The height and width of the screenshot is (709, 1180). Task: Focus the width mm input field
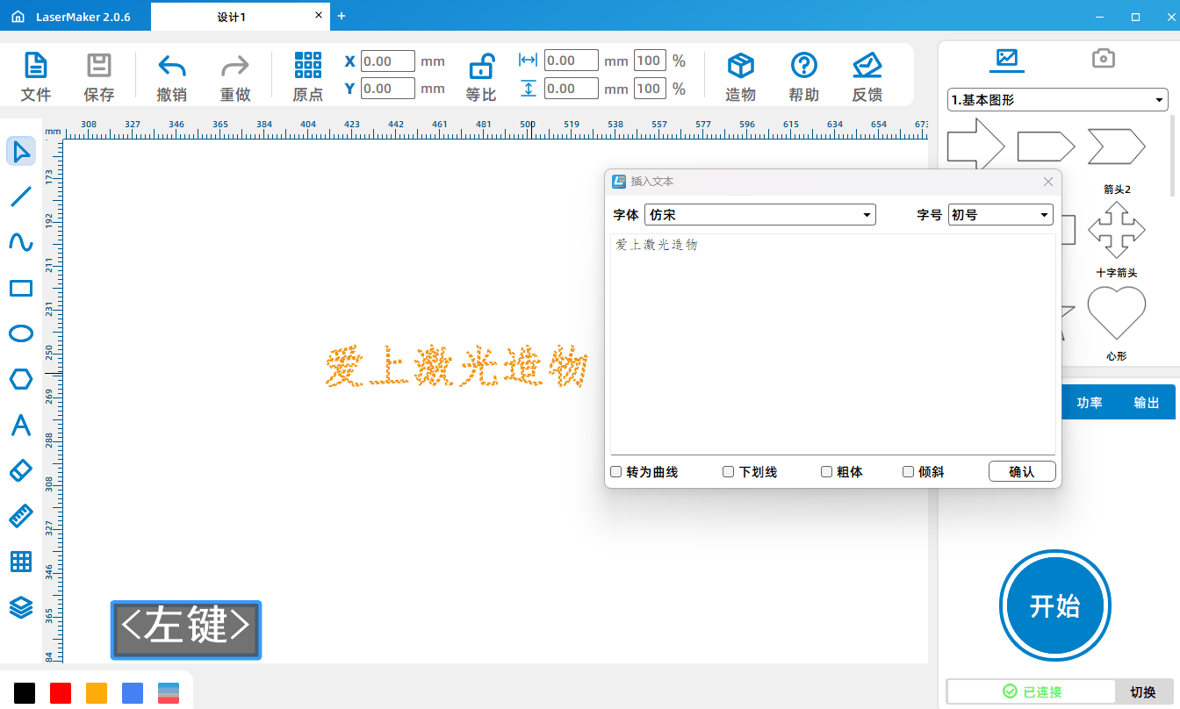572,61
